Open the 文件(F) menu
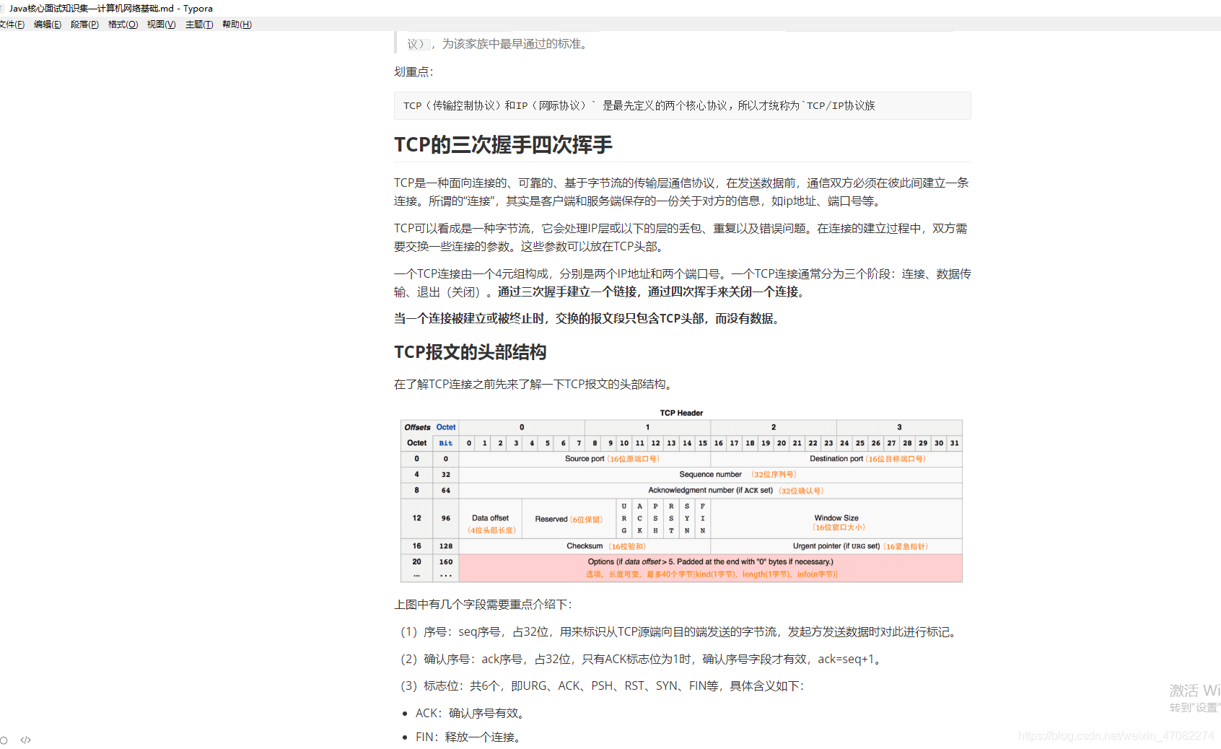Image resolution: width=1221 pixels, height=749 pixels. (12, 25)
